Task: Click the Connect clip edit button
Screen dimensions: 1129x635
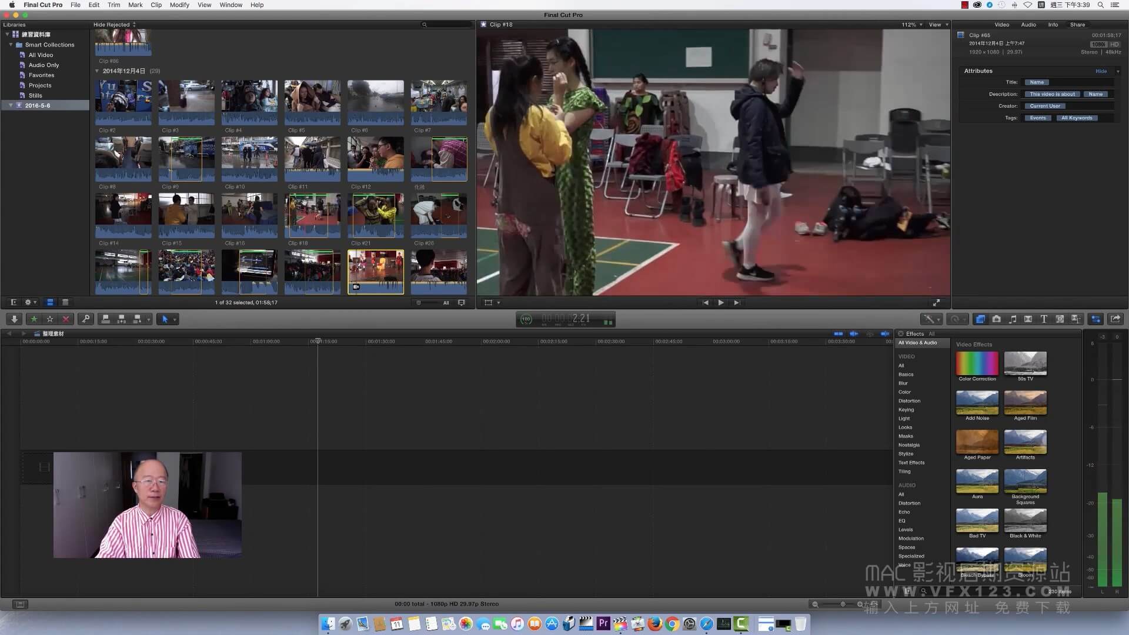Action: point(106,319)
